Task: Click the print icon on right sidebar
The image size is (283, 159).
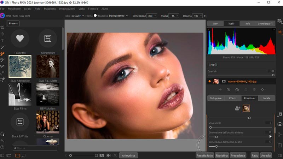Action: [280, 124]
